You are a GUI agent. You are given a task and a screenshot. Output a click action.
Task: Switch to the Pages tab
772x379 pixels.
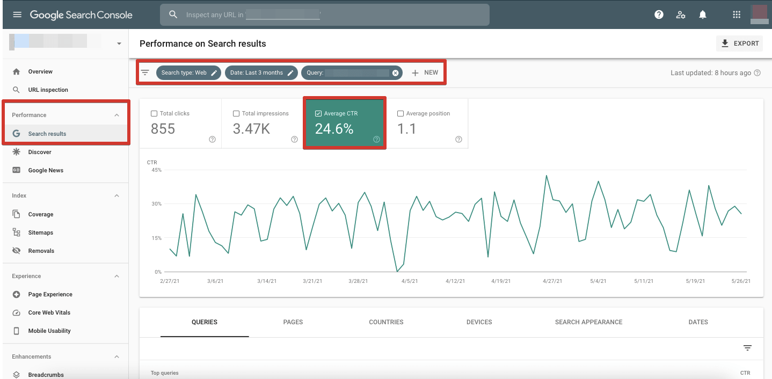pyautogui.click(x=293, y=322)
